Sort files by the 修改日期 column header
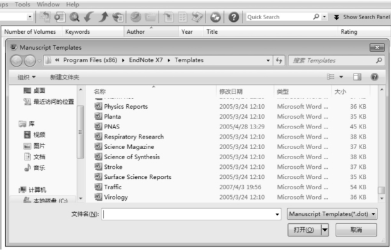 (x=245, y=91)
